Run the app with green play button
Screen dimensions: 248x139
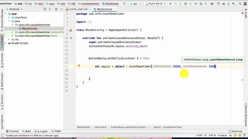point(170,3)
